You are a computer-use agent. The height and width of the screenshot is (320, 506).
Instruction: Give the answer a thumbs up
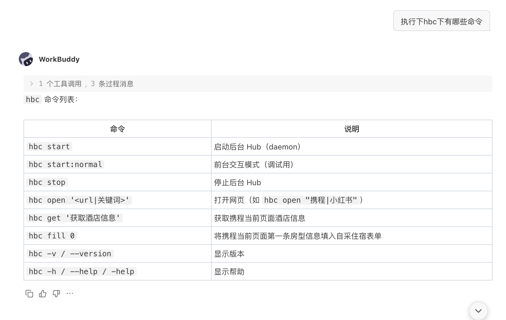pos(43,294)
